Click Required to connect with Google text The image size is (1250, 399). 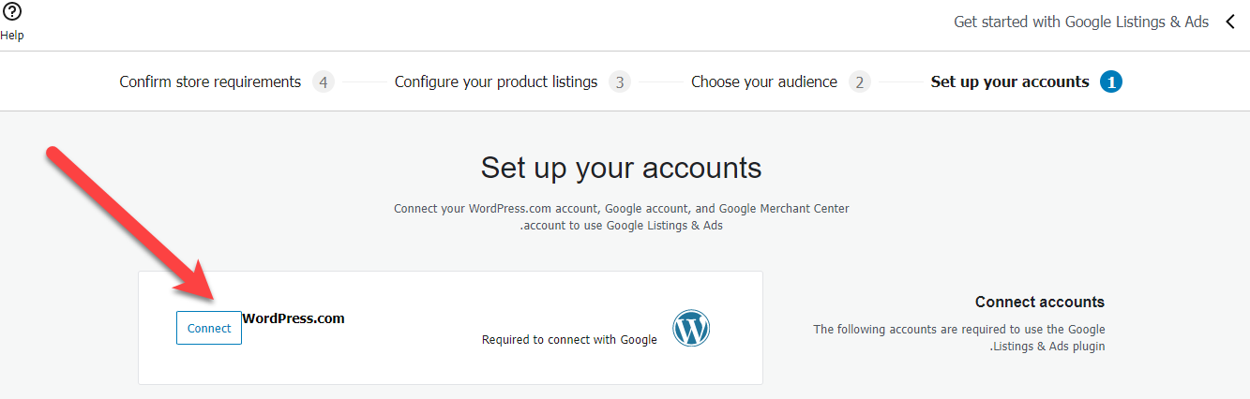coord(569,340)
